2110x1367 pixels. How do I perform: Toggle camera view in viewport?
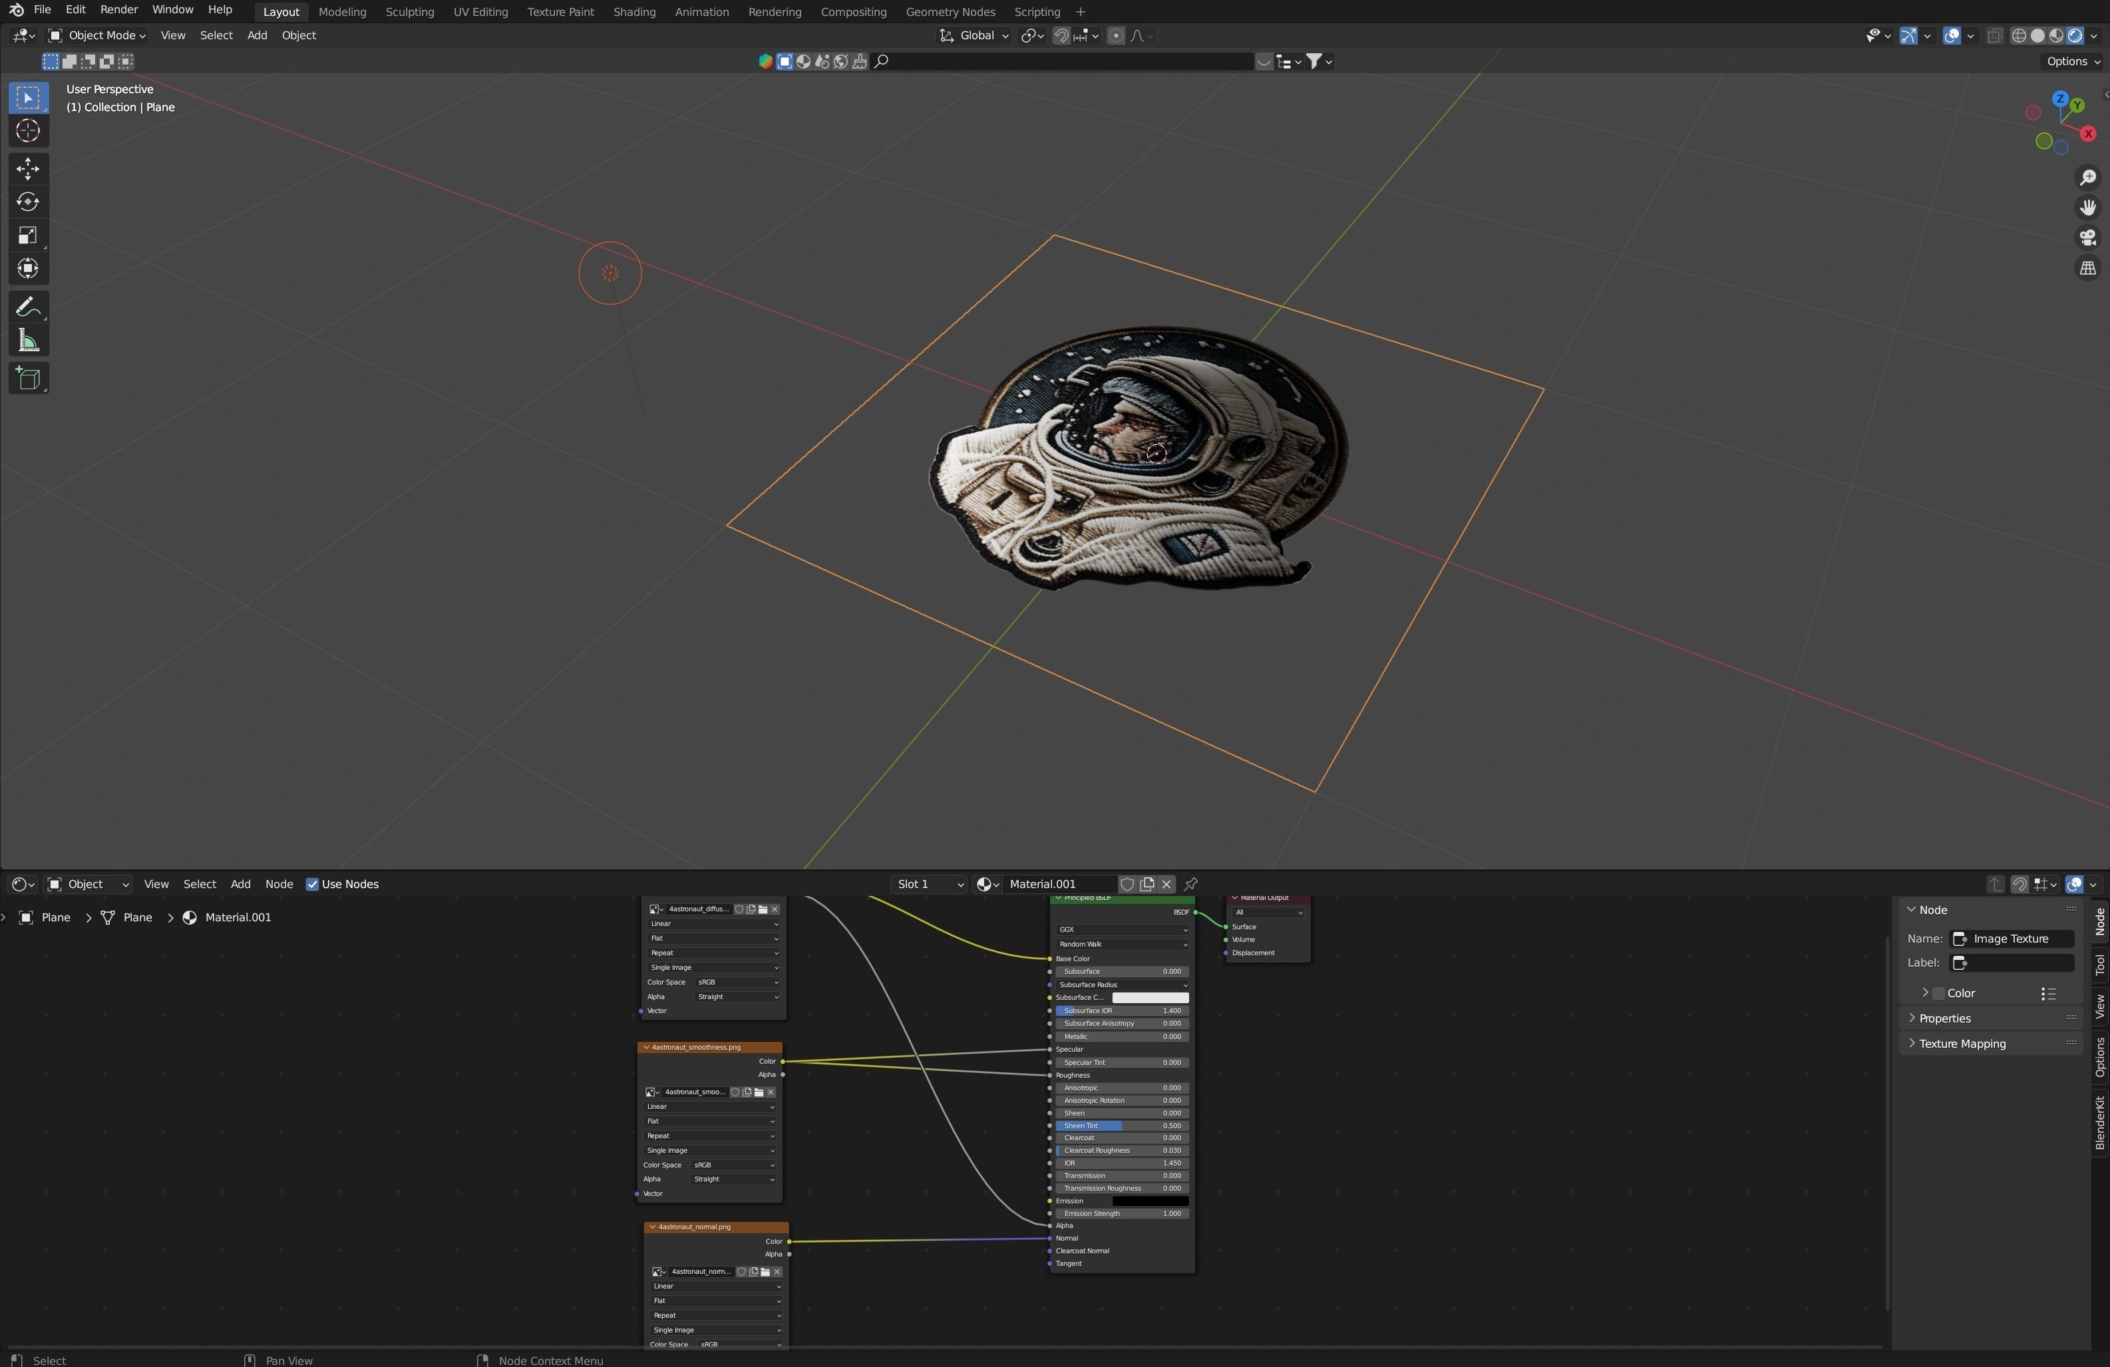tap(2088, 237)
